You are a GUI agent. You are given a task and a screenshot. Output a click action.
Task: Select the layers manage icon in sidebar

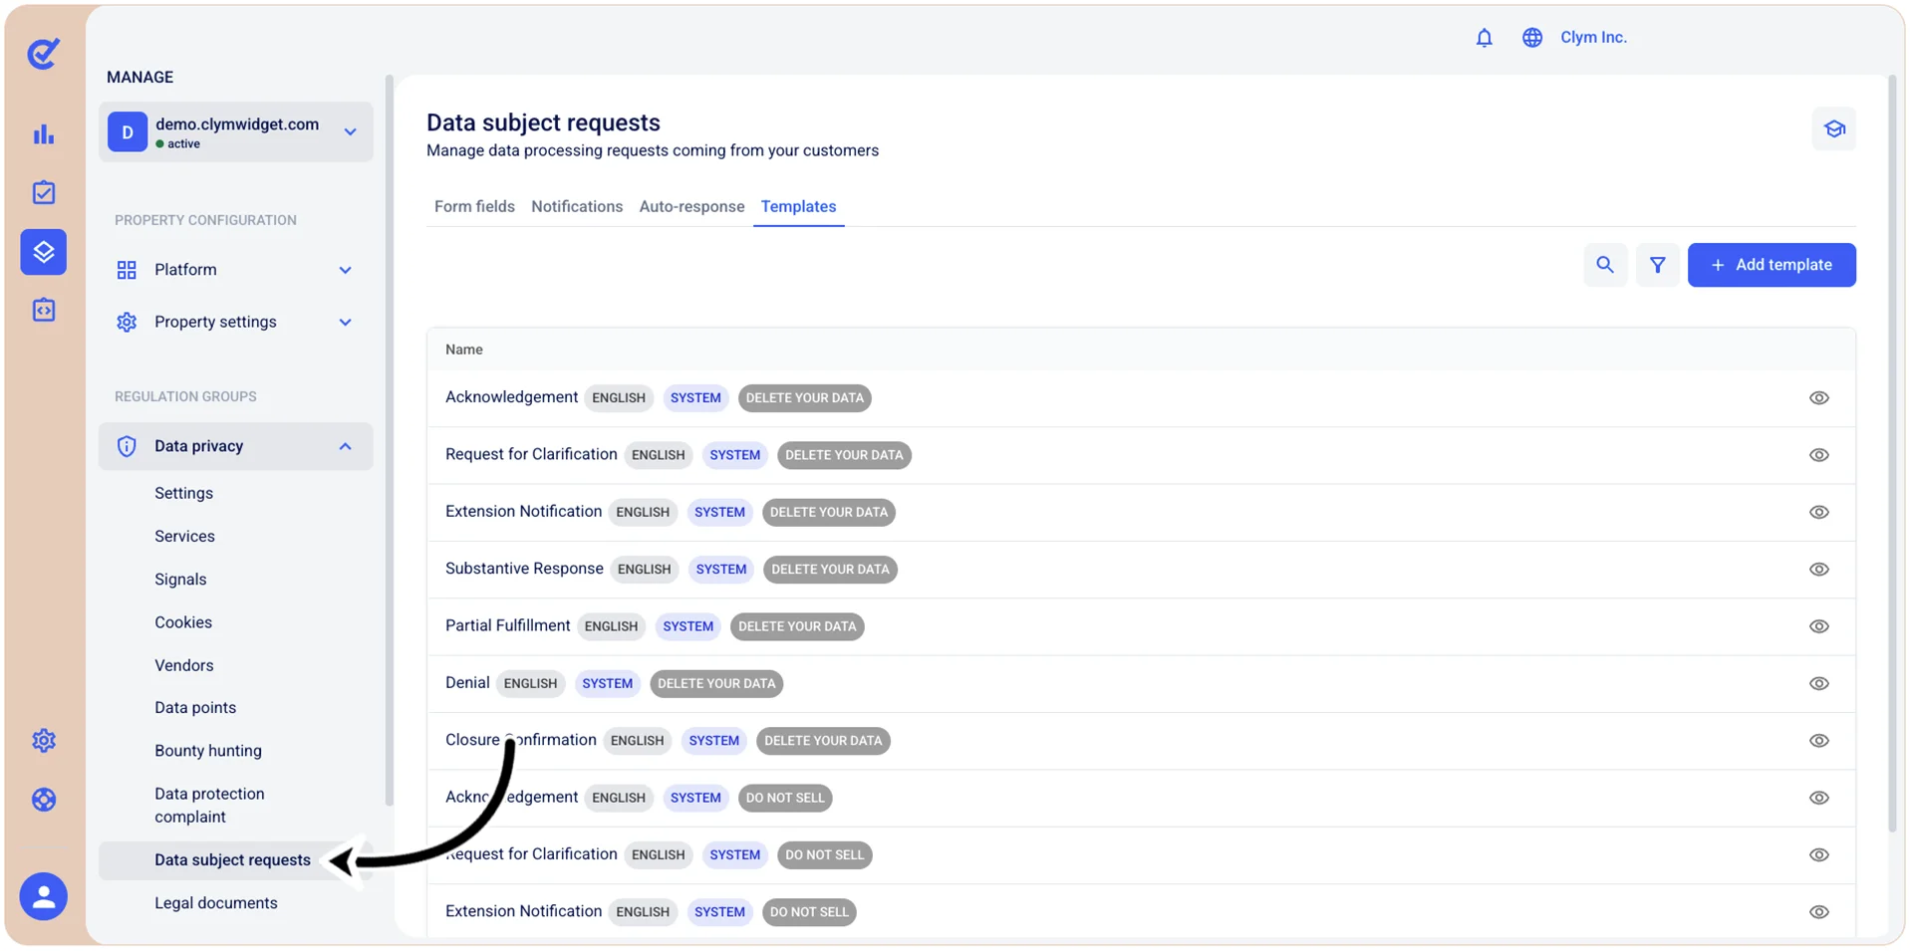44,252
